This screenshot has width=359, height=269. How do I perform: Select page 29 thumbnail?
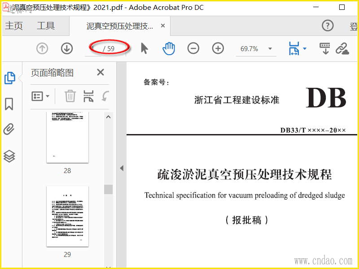68,217
